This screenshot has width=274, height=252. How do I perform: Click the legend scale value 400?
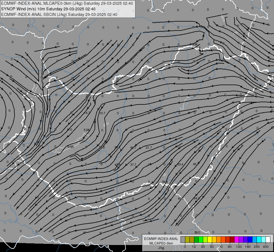pyautogui.click(x=266, y=247)
